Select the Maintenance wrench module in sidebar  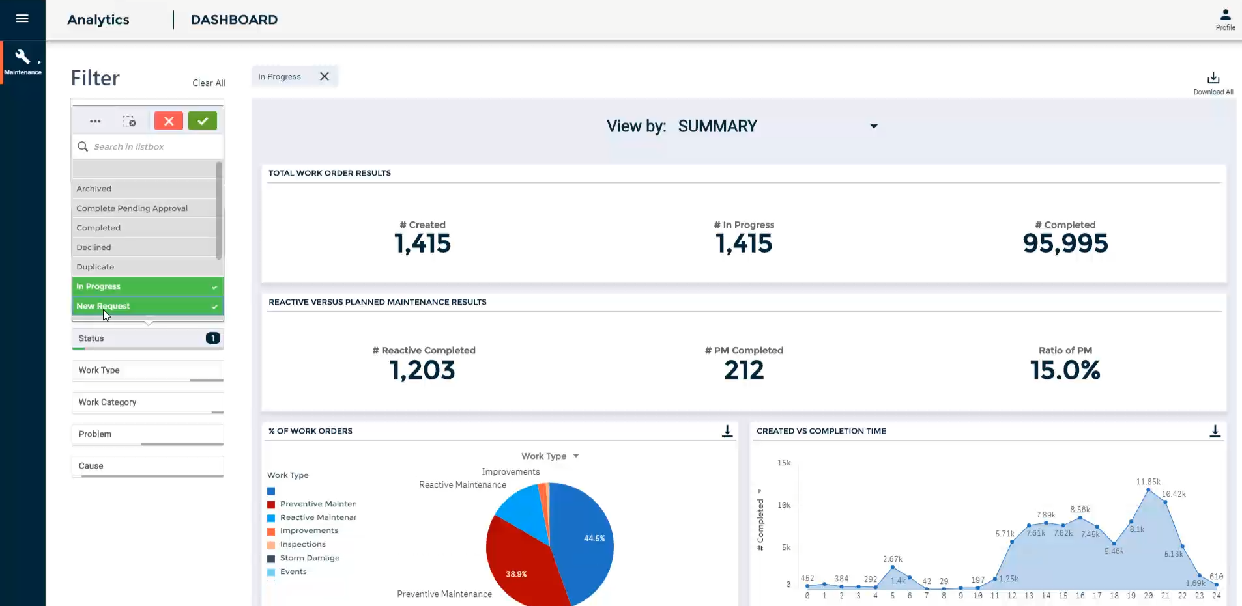tap(22, 62)
